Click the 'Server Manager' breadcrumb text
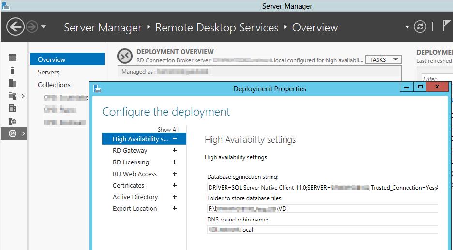This screenshot has width=453, height=250. tap(103, 28)
